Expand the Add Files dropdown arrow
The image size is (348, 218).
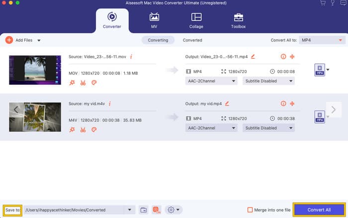click(39, 40)
